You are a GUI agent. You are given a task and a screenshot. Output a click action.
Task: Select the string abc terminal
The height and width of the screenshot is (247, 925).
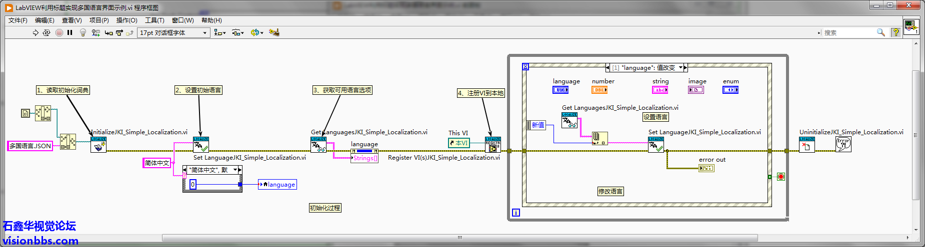[660, 90]
